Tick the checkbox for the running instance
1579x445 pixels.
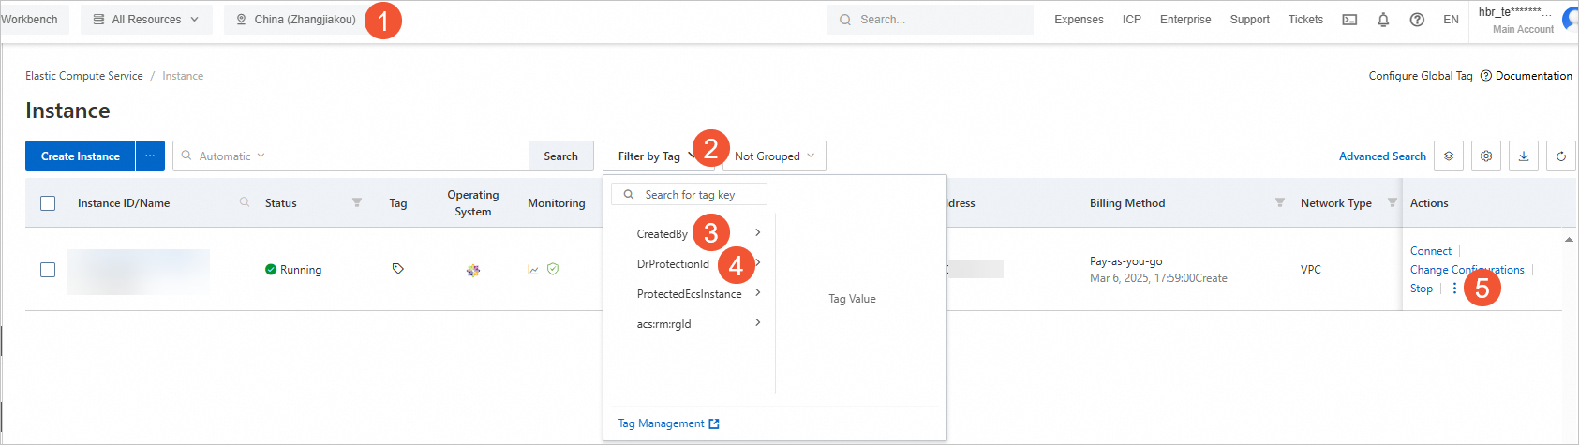pyautogui.click(x=48, y=270)
